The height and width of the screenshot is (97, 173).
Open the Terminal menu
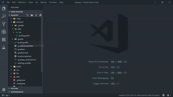click(53, 2)
